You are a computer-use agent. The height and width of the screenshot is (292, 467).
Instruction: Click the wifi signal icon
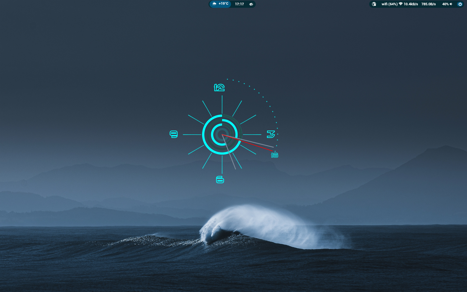(401, 4)
